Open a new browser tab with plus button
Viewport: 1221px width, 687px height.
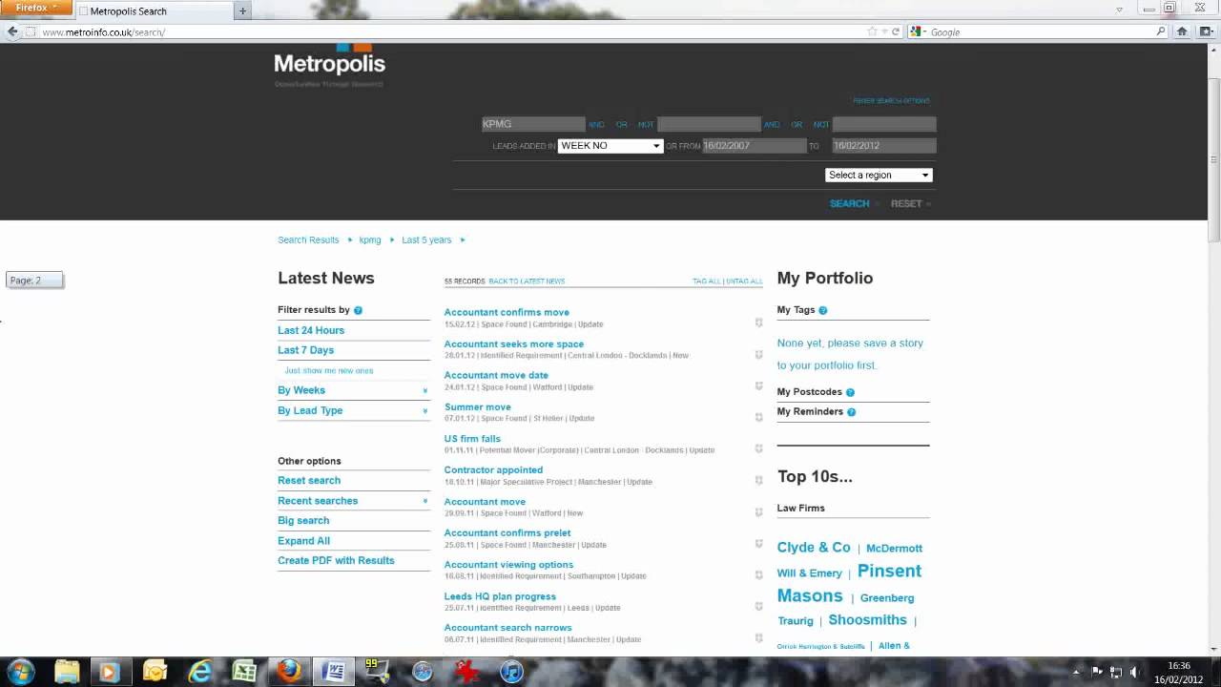[242, 11]
